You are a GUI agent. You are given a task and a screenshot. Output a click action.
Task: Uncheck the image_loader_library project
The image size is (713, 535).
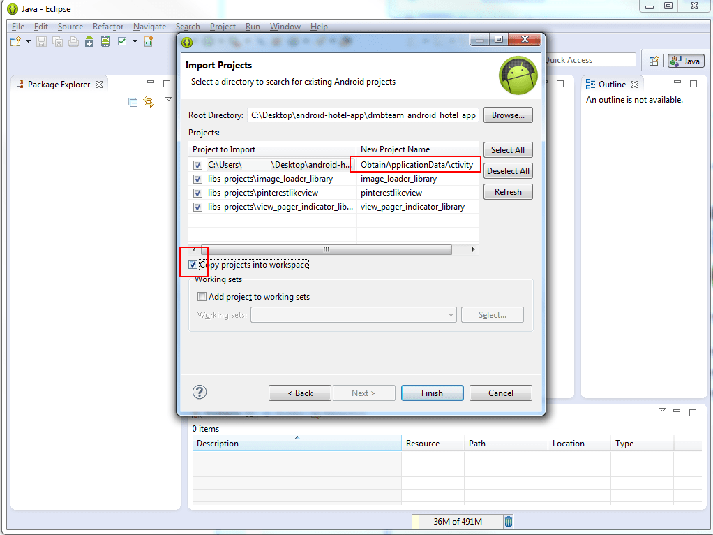point(197,179)
